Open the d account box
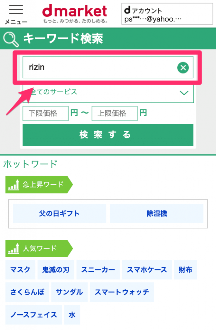The image size is (216, 330). (167, 14)
